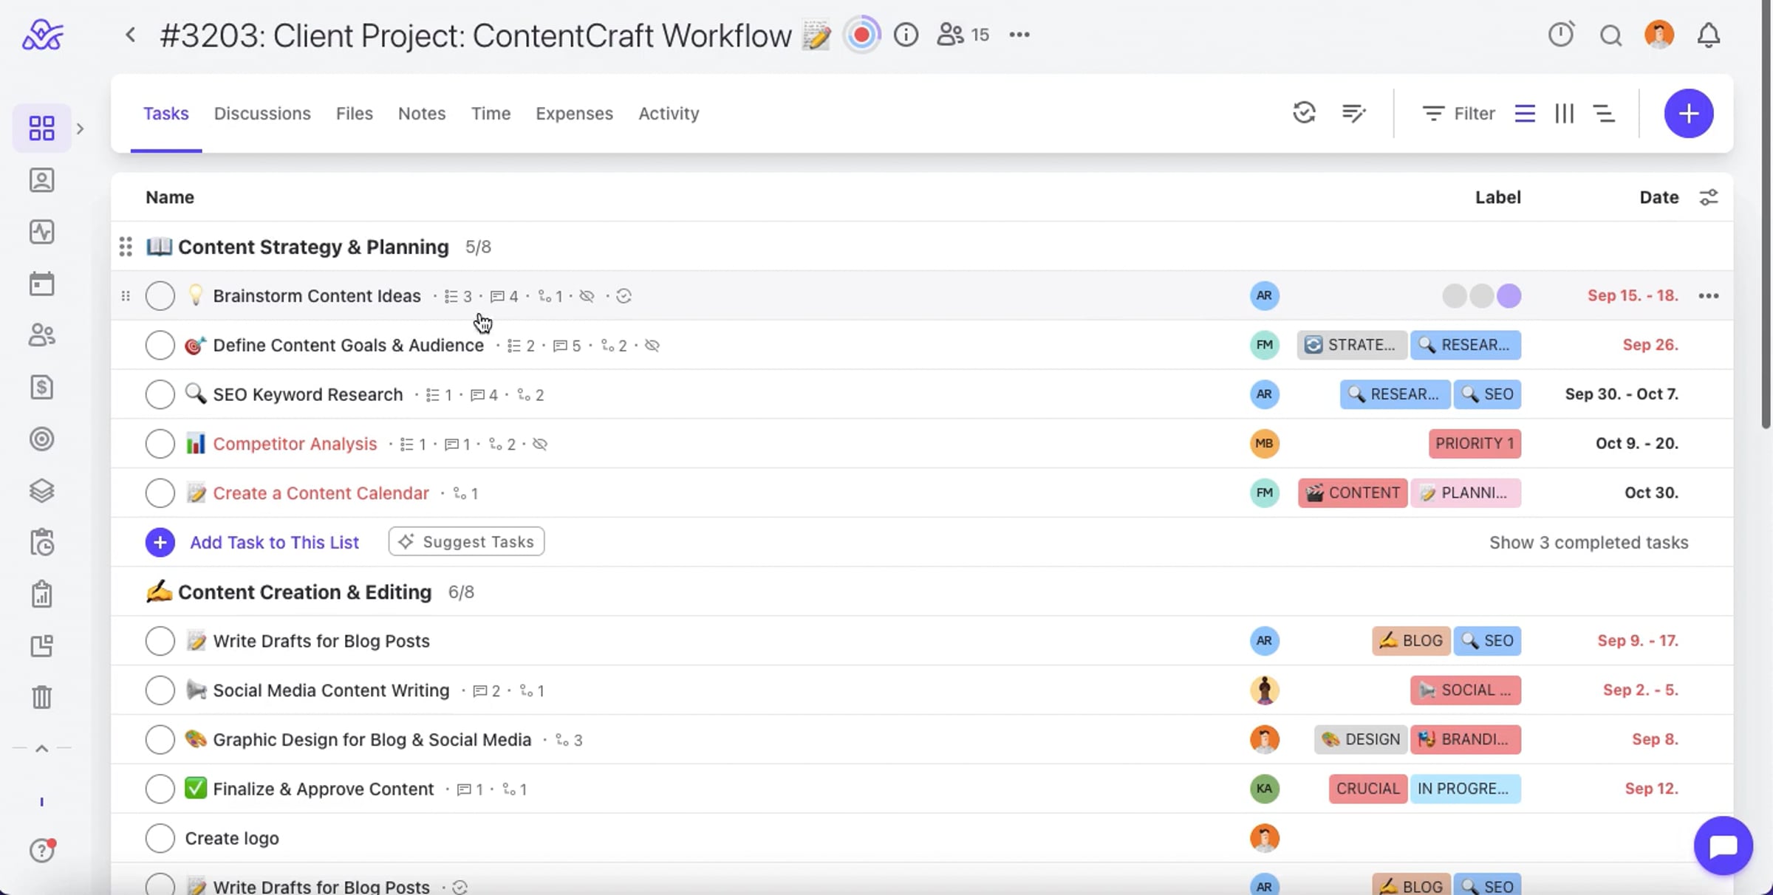1773x895 pixels.
Task: Open the user profile avatar in header
Action: [1659, 35]
